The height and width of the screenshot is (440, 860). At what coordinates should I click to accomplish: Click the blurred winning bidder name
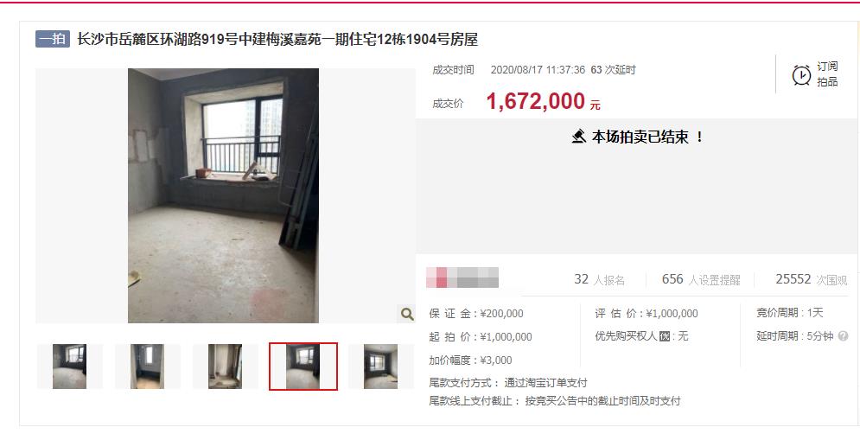pyautogui.click(x=462, y=277)
